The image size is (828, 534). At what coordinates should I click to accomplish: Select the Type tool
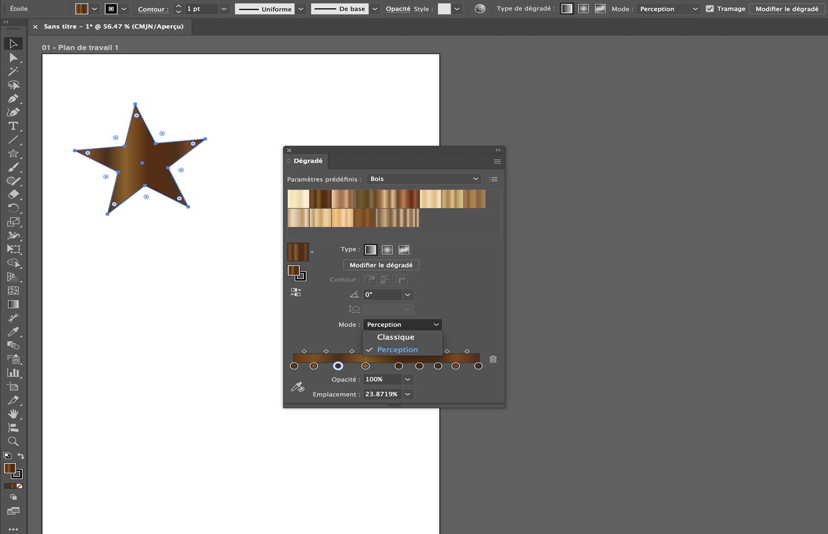pos(13,126)
